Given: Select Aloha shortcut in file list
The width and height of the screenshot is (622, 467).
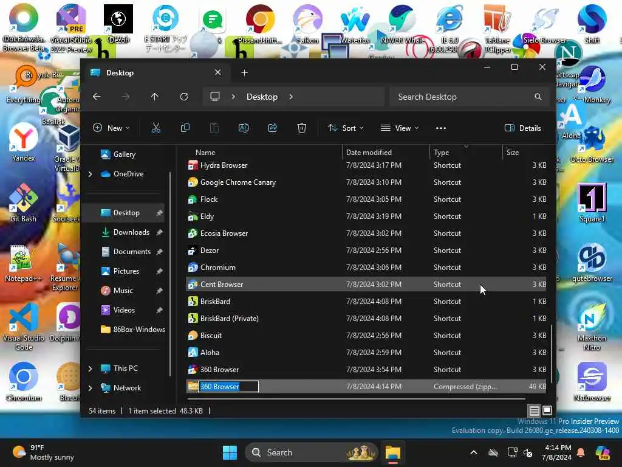Looking at the screenshot, I should (x=366, y=353).
